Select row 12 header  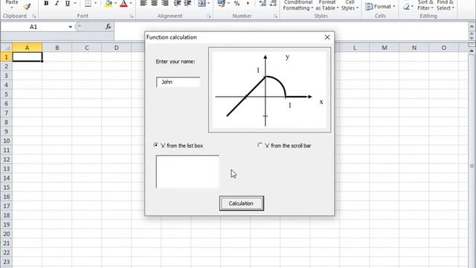(6, 159)
